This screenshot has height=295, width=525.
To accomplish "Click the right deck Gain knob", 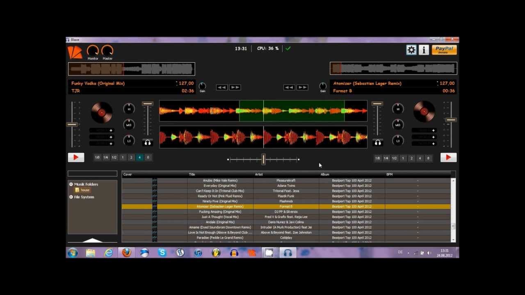I will click(x=323, y=86).
